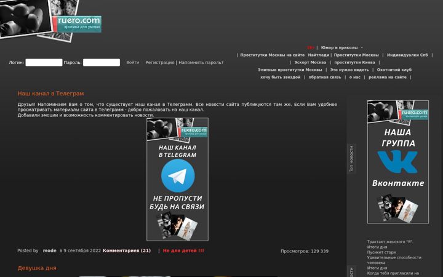Open sidebar item Трактакт женского "Я".
This screenshot has width=443, height=277.
point(390,242)
